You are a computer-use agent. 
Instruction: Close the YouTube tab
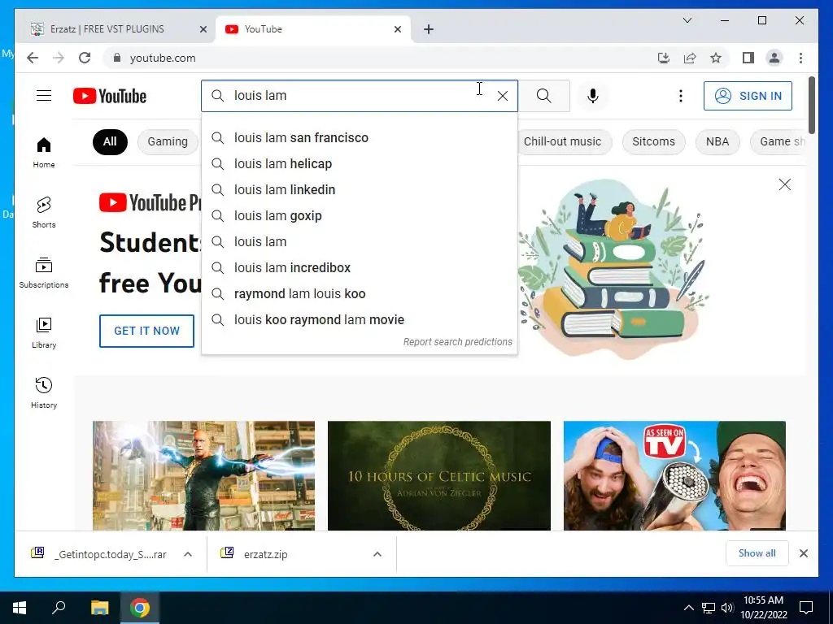tap(397, 29)
